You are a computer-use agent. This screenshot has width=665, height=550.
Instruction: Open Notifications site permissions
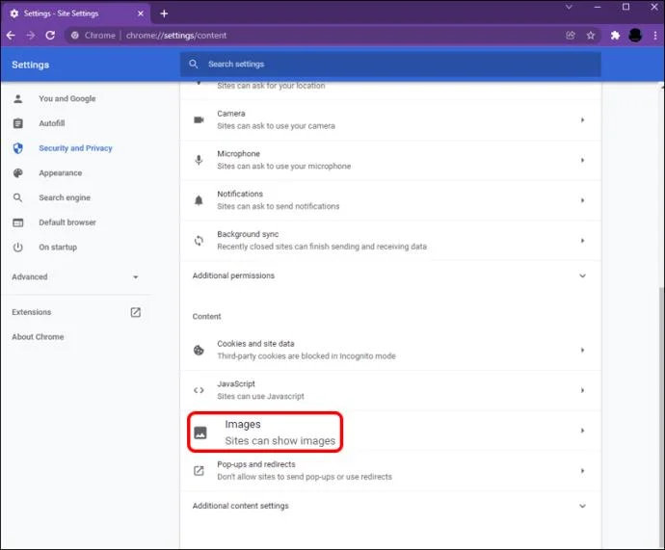pyautogui.click(x=390, y=200)
